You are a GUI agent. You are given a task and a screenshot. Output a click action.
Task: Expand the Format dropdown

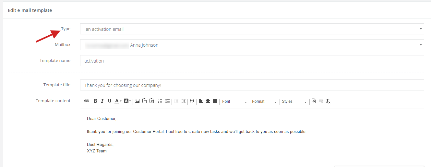pos(264,101)
